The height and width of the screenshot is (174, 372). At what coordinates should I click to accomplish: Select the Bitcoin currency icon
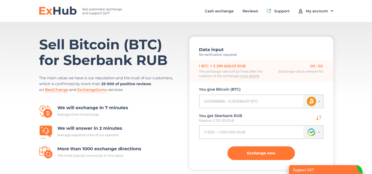click(311, 101)
